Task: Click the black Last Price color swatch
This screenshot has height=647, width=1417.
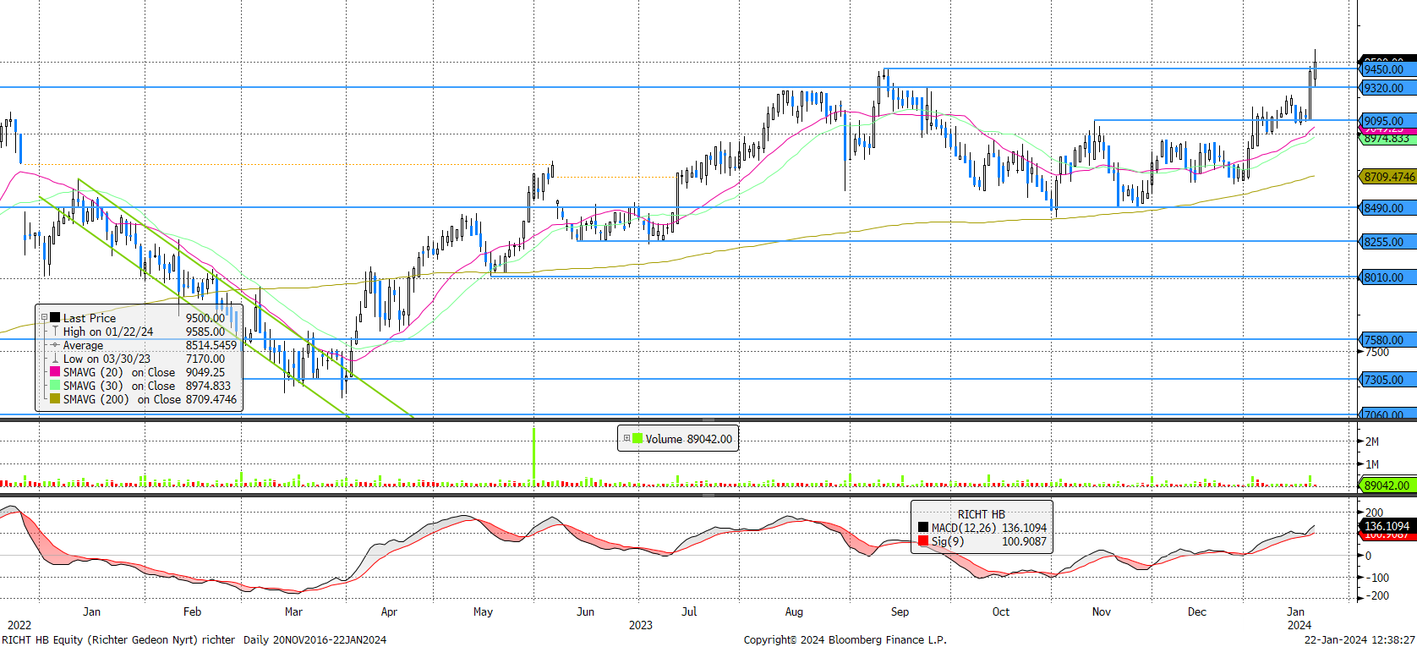Action: pos(55,318)
